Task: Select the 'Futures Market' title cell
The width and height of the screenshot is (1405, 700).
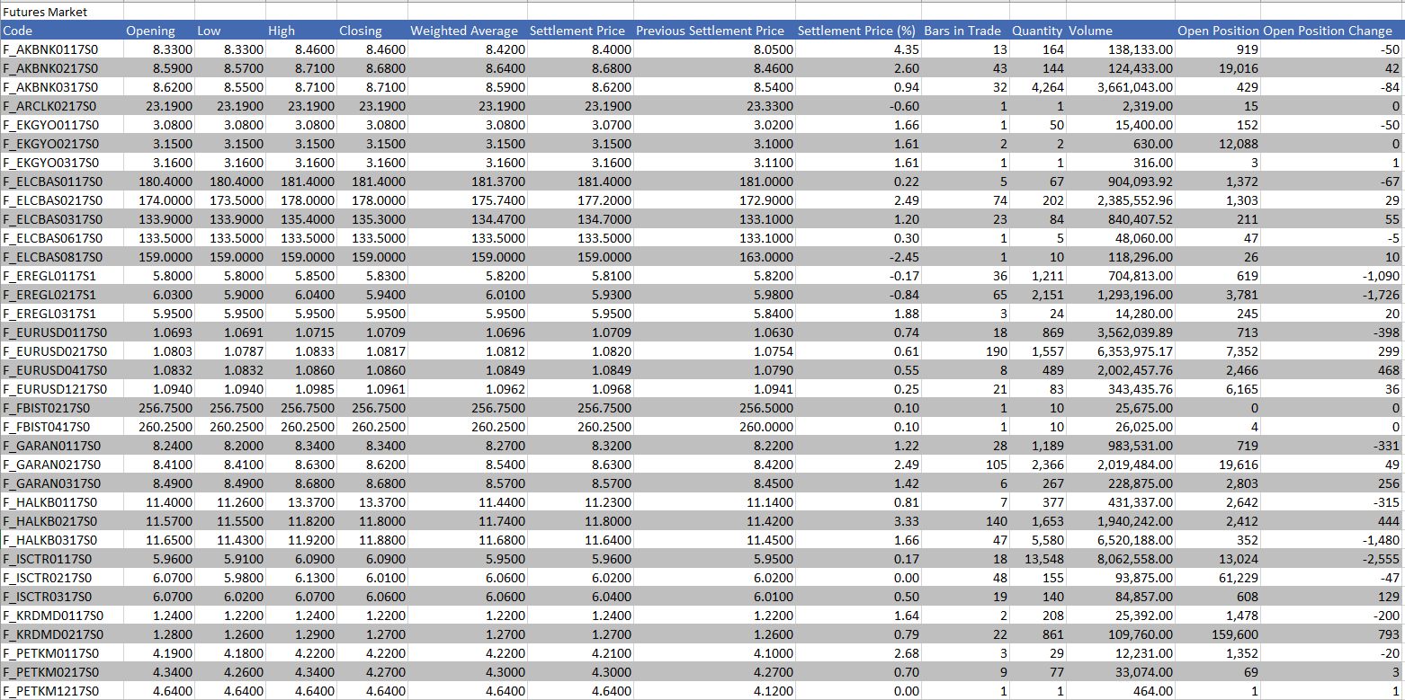Action: tap(61, 12)
